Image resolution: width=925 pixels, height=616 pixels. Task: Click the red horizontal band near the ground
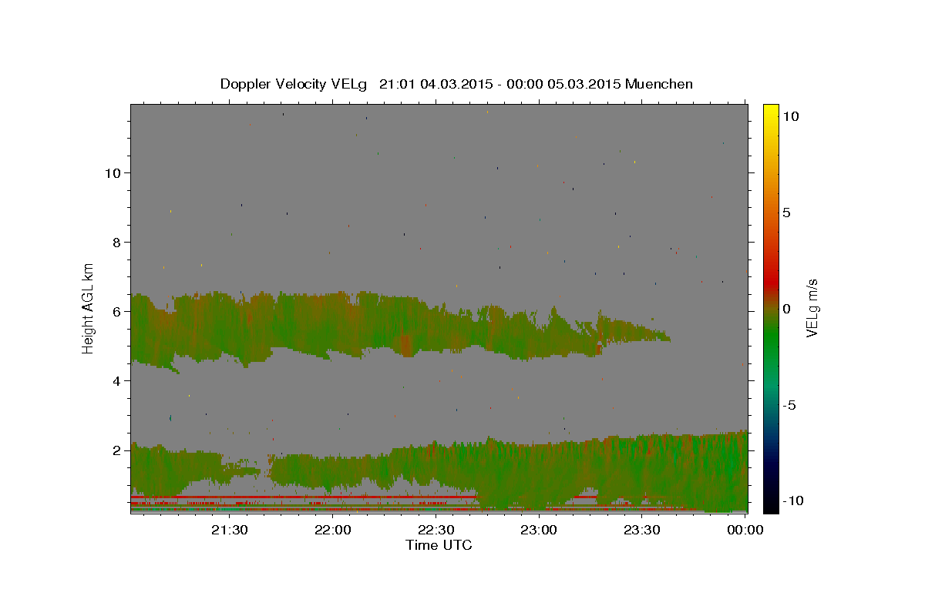[x=304, y=497]
